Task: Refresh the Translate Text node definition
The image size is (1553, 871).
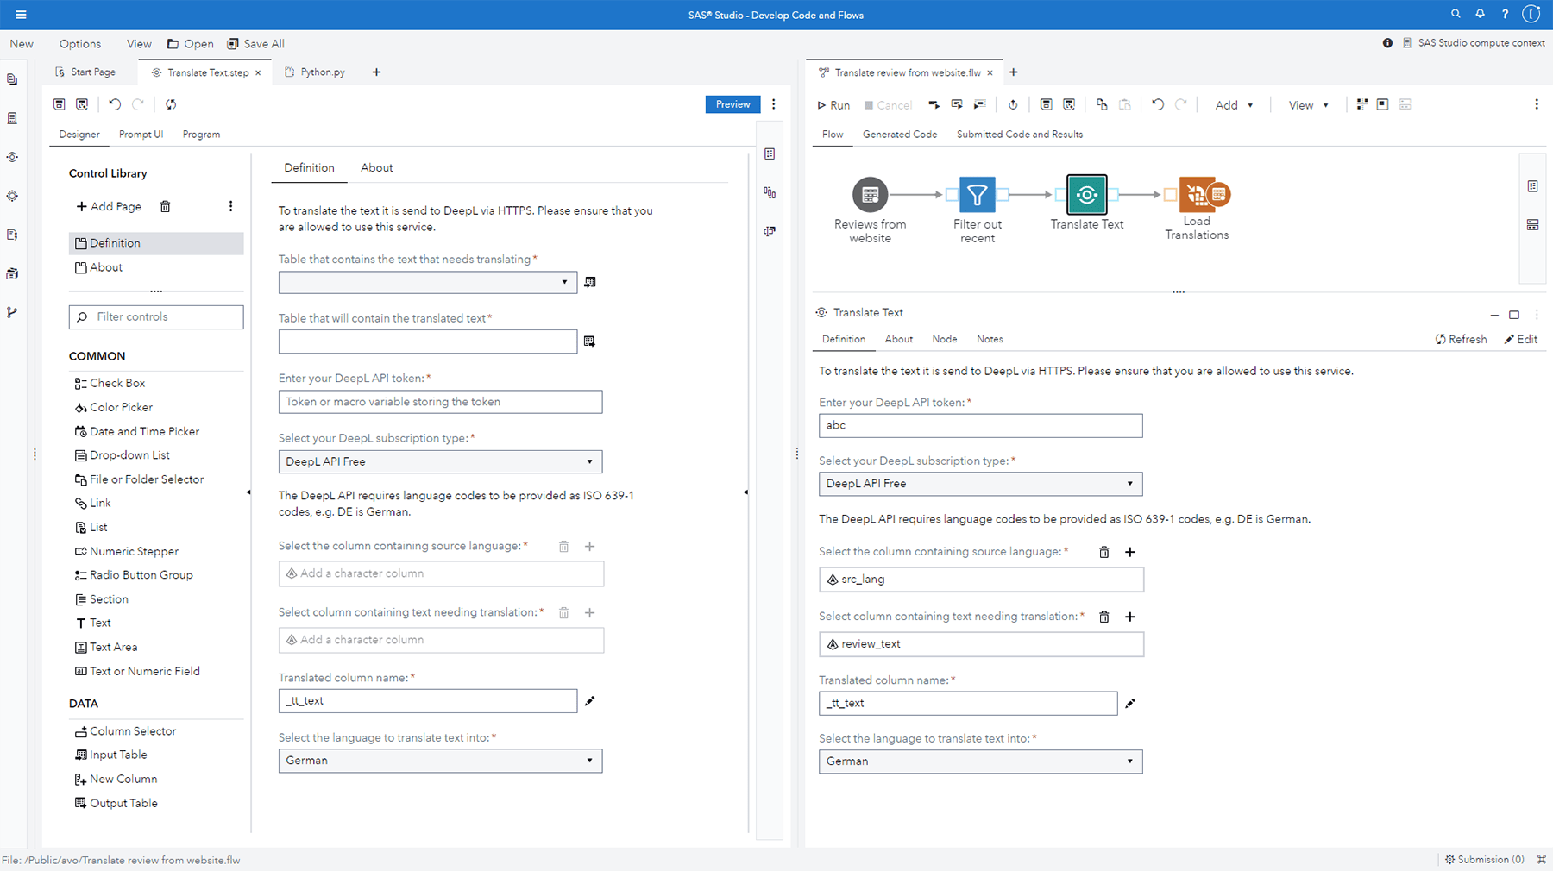Action: 1460,338
